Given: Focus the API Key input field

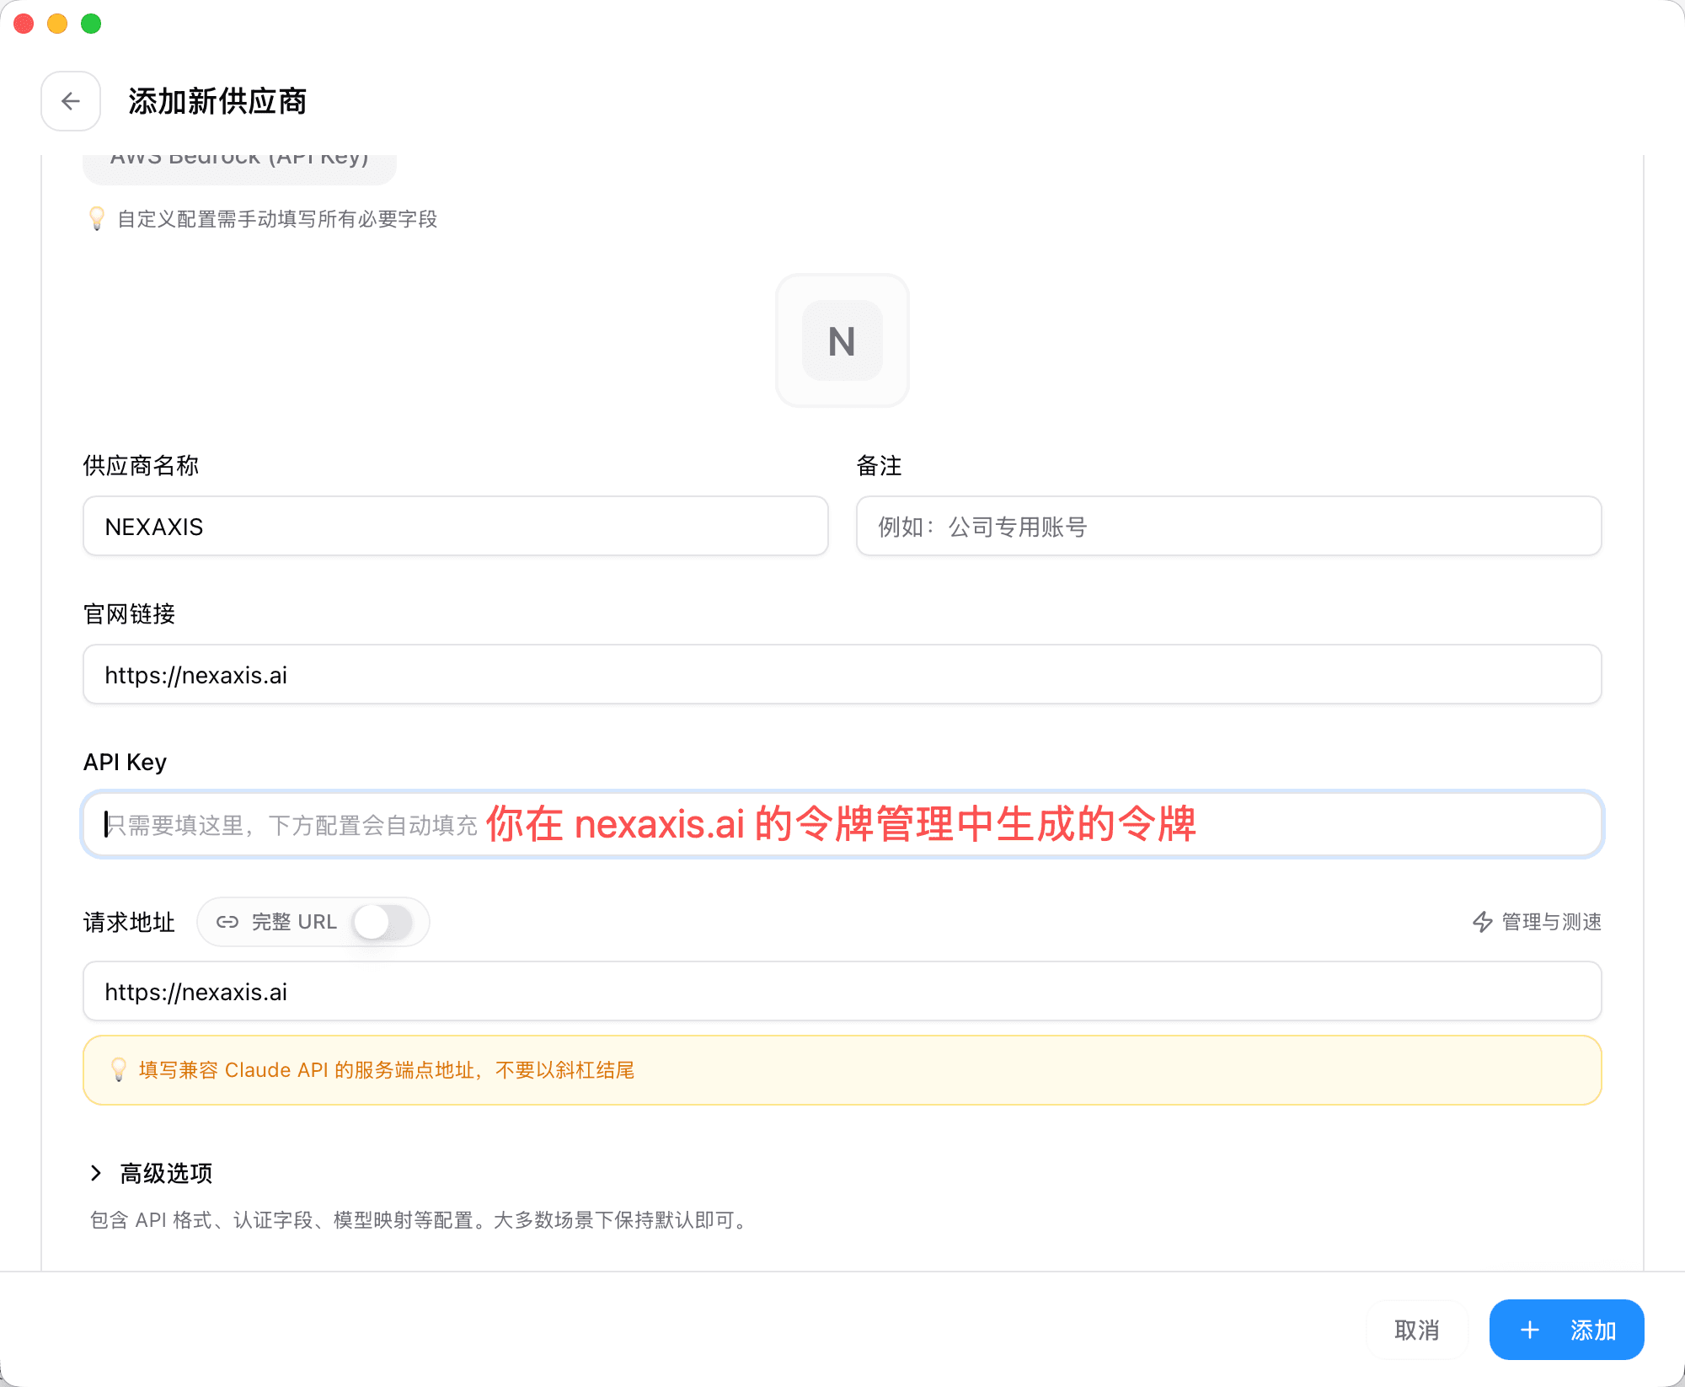Looking at the screenshot, I should tap(842, 824).
